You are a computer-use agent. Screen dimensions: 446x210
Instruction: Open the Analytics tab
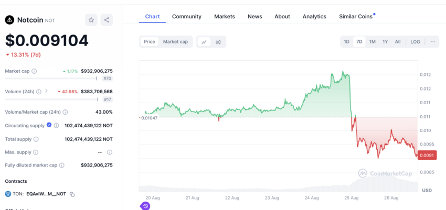(314, 16)
